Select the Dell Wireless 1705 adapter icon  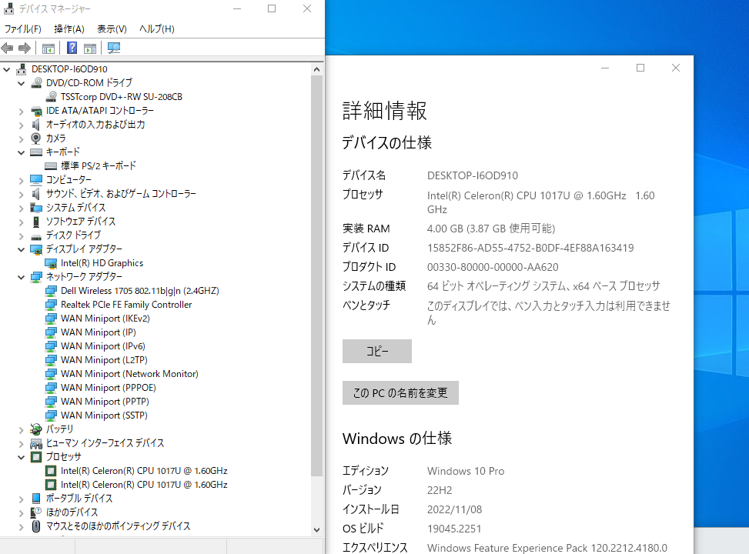51,291
